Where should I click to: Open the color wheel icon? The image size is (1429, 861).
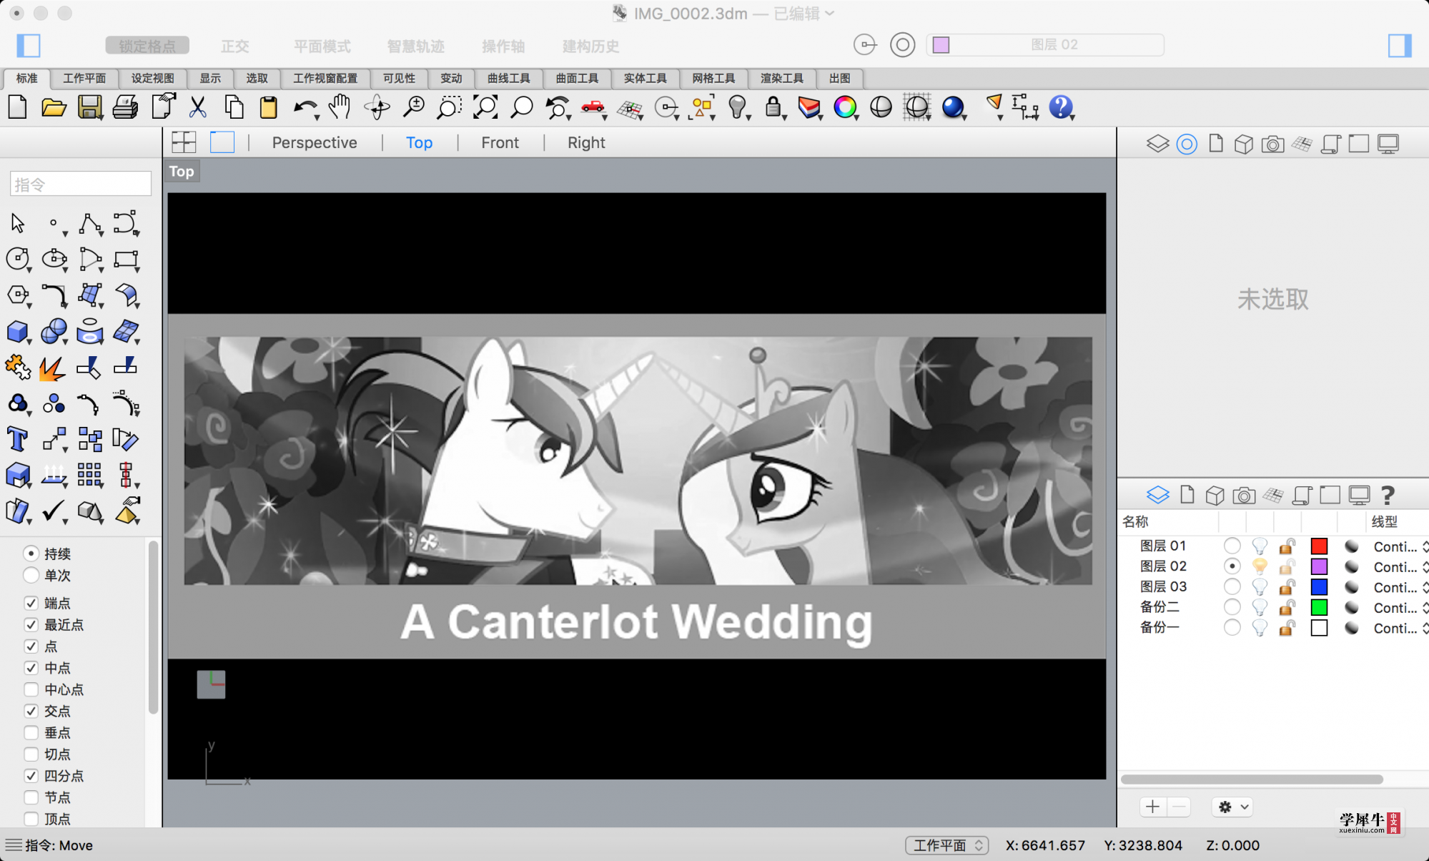[845, 107]
